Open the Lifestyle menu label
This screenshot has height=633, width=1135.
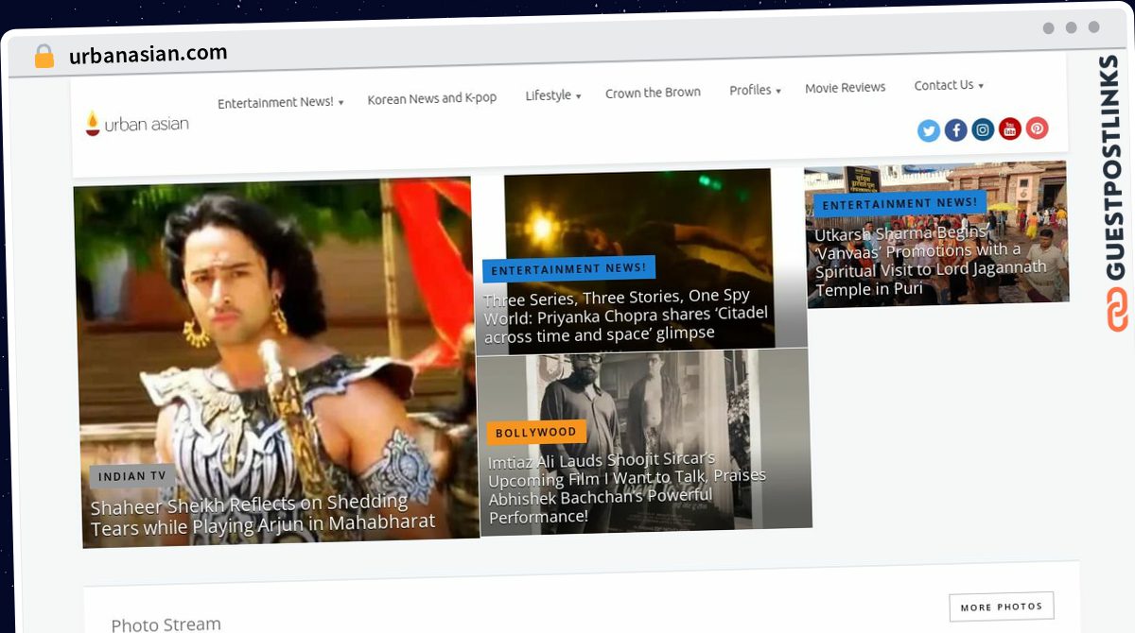click(549, 95)
